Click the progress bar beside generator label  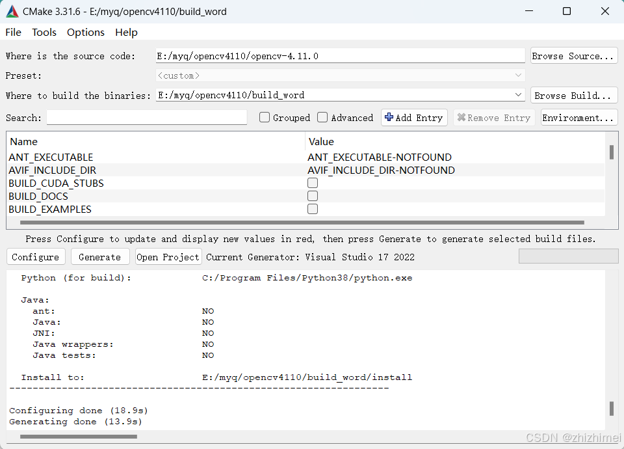click(568, 256)
